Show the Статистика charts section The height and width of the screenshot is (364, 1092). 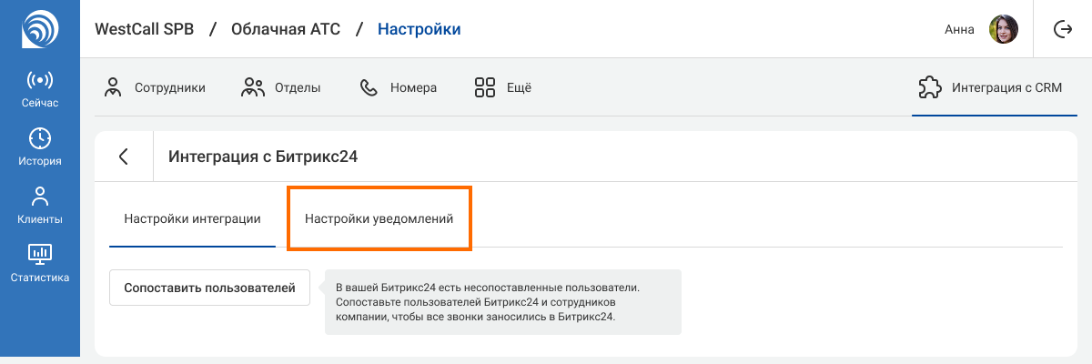39,264
